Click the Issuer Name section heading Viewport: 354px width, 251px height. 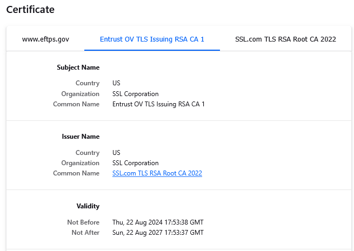81,137
